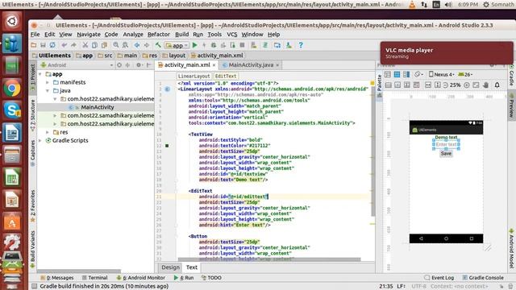Image resolution: width=516 pixels, height=290 pixels.
Task: Click the Replace toolbar icon
Action: [x=126, y=45]
